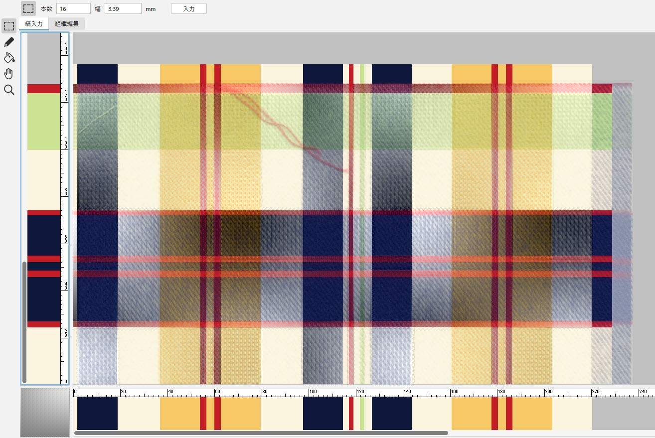Select the Pencil drawing tool
Viewport: 655px width, 438px height.
(8, 42)
